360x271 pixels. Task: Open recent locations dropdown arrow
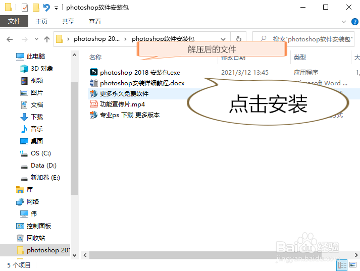pyautogui.click(x=36, y=39)
